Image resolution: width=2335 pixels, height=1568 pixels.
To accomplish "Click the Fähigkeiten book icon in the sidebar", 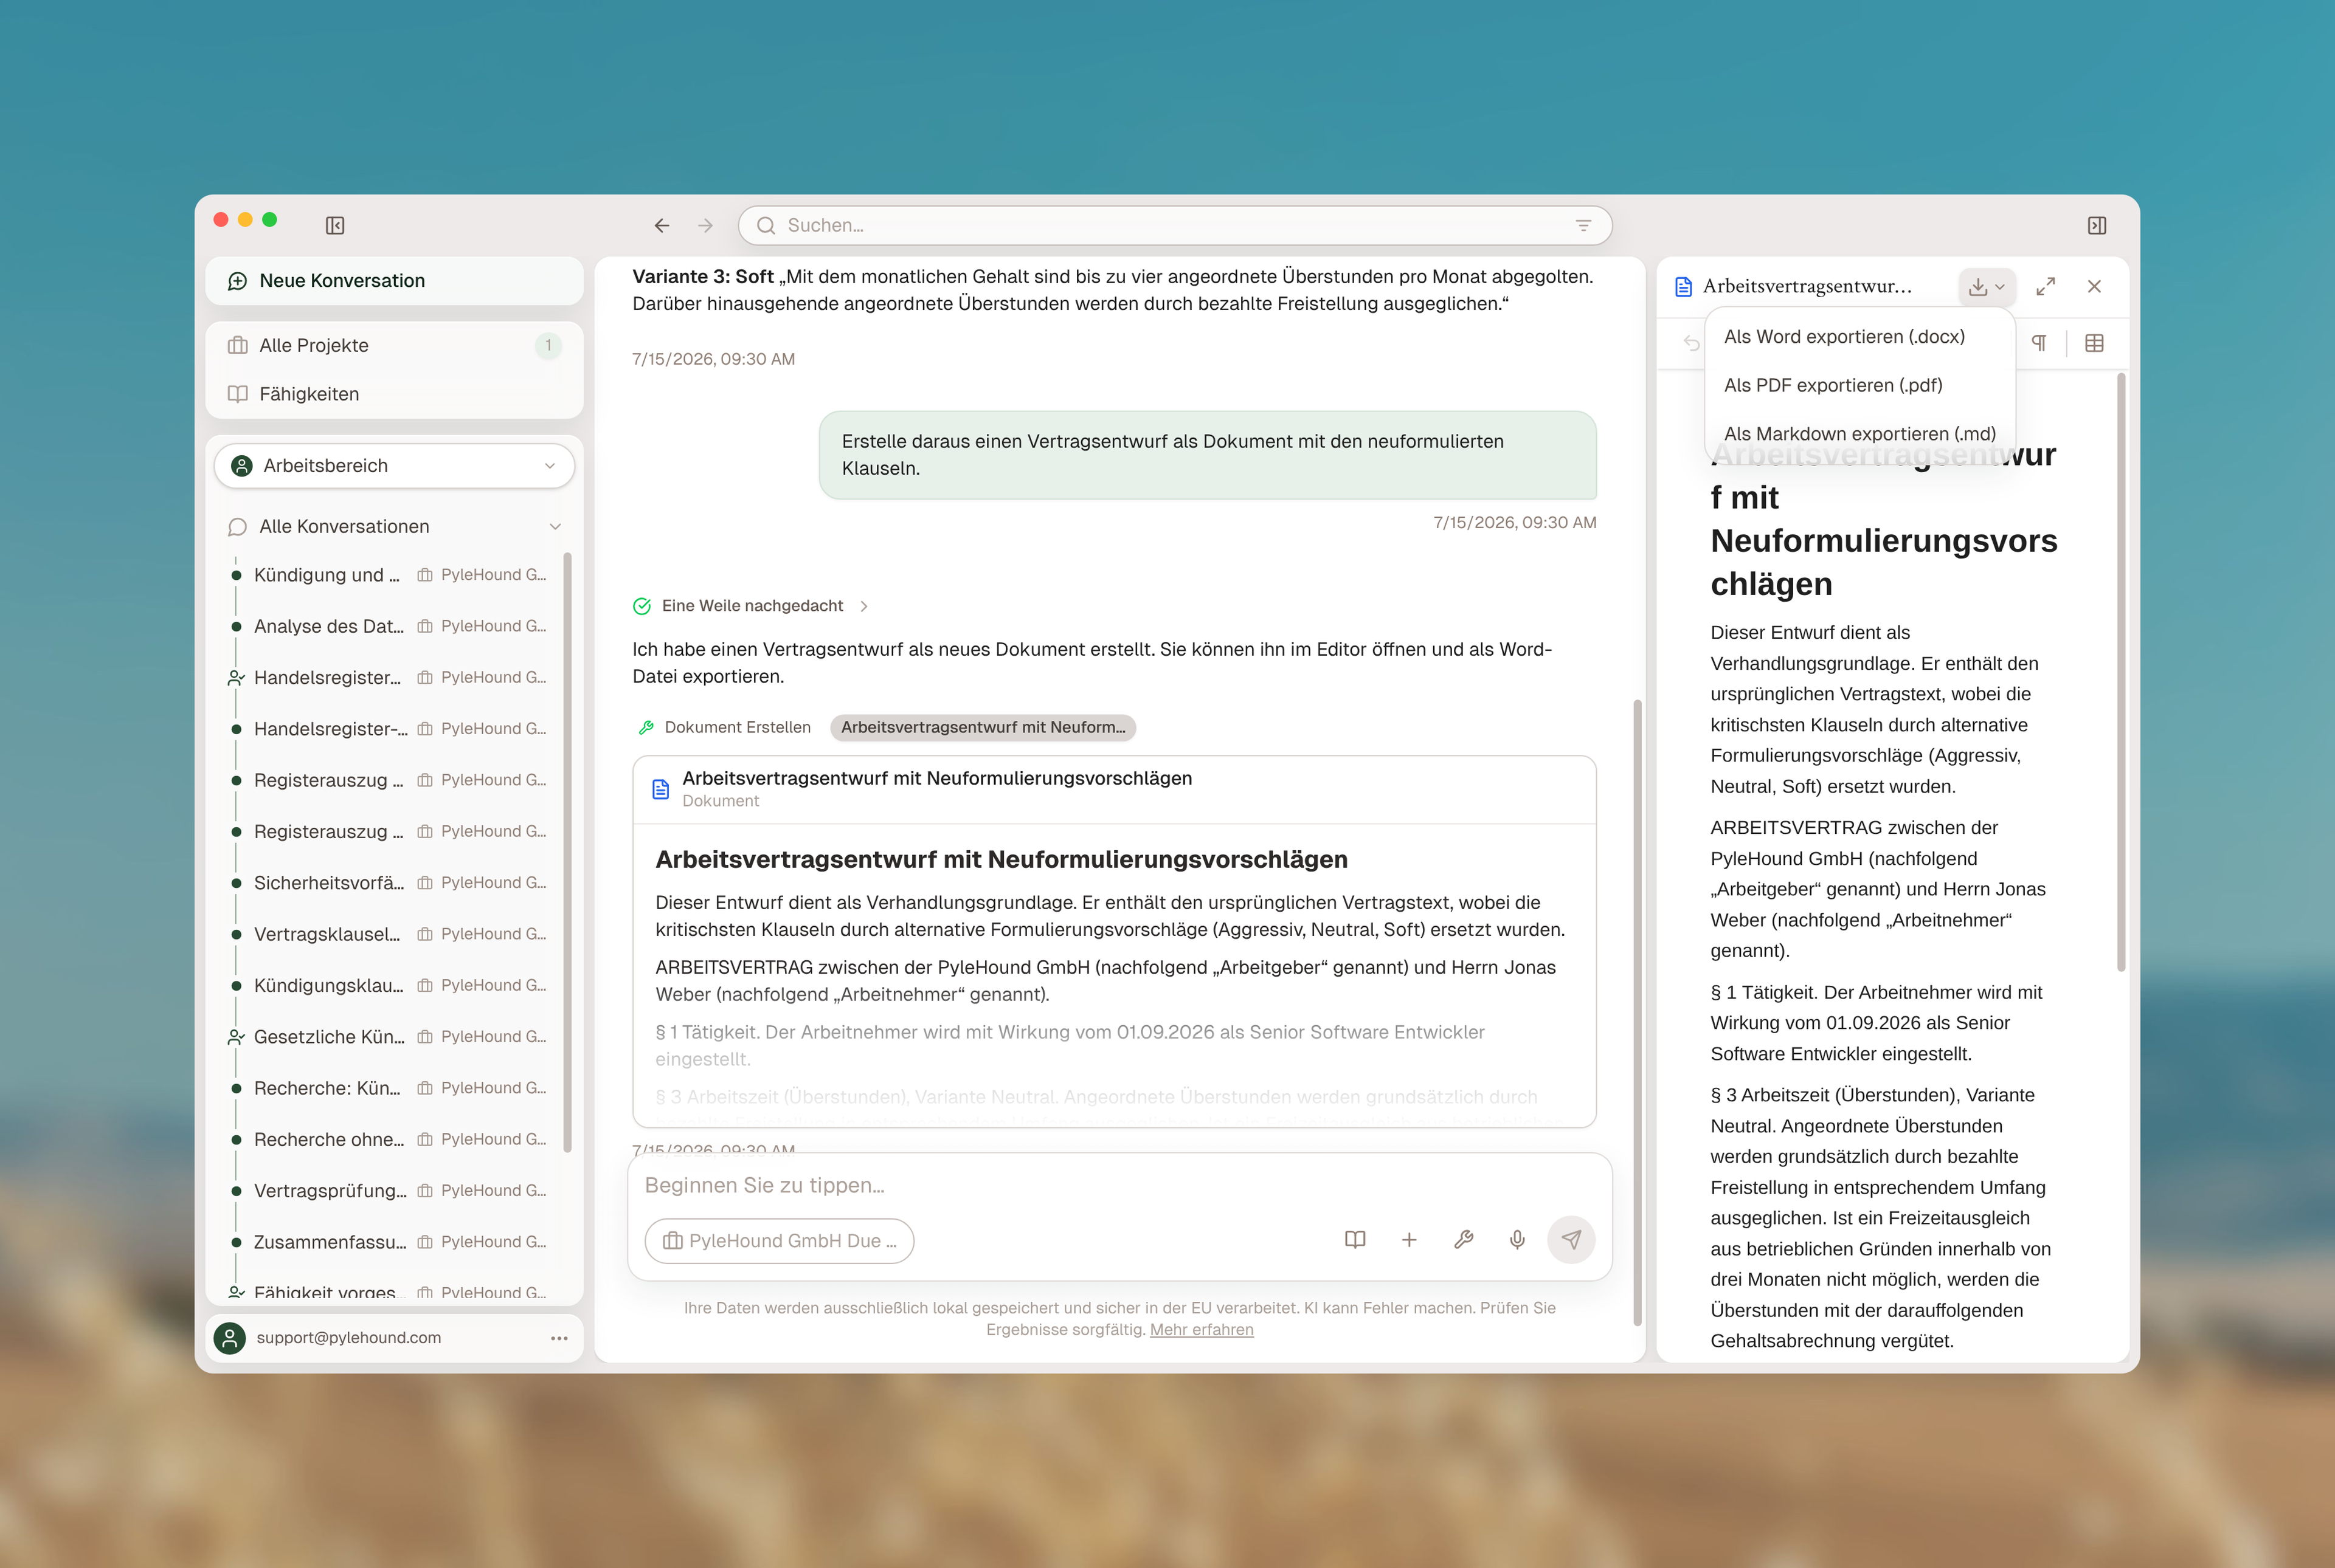I will (238, 394).
